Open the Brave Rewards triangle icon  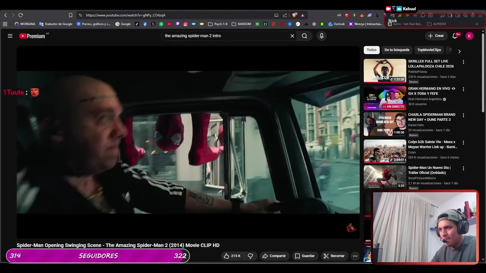click(302, 15)
